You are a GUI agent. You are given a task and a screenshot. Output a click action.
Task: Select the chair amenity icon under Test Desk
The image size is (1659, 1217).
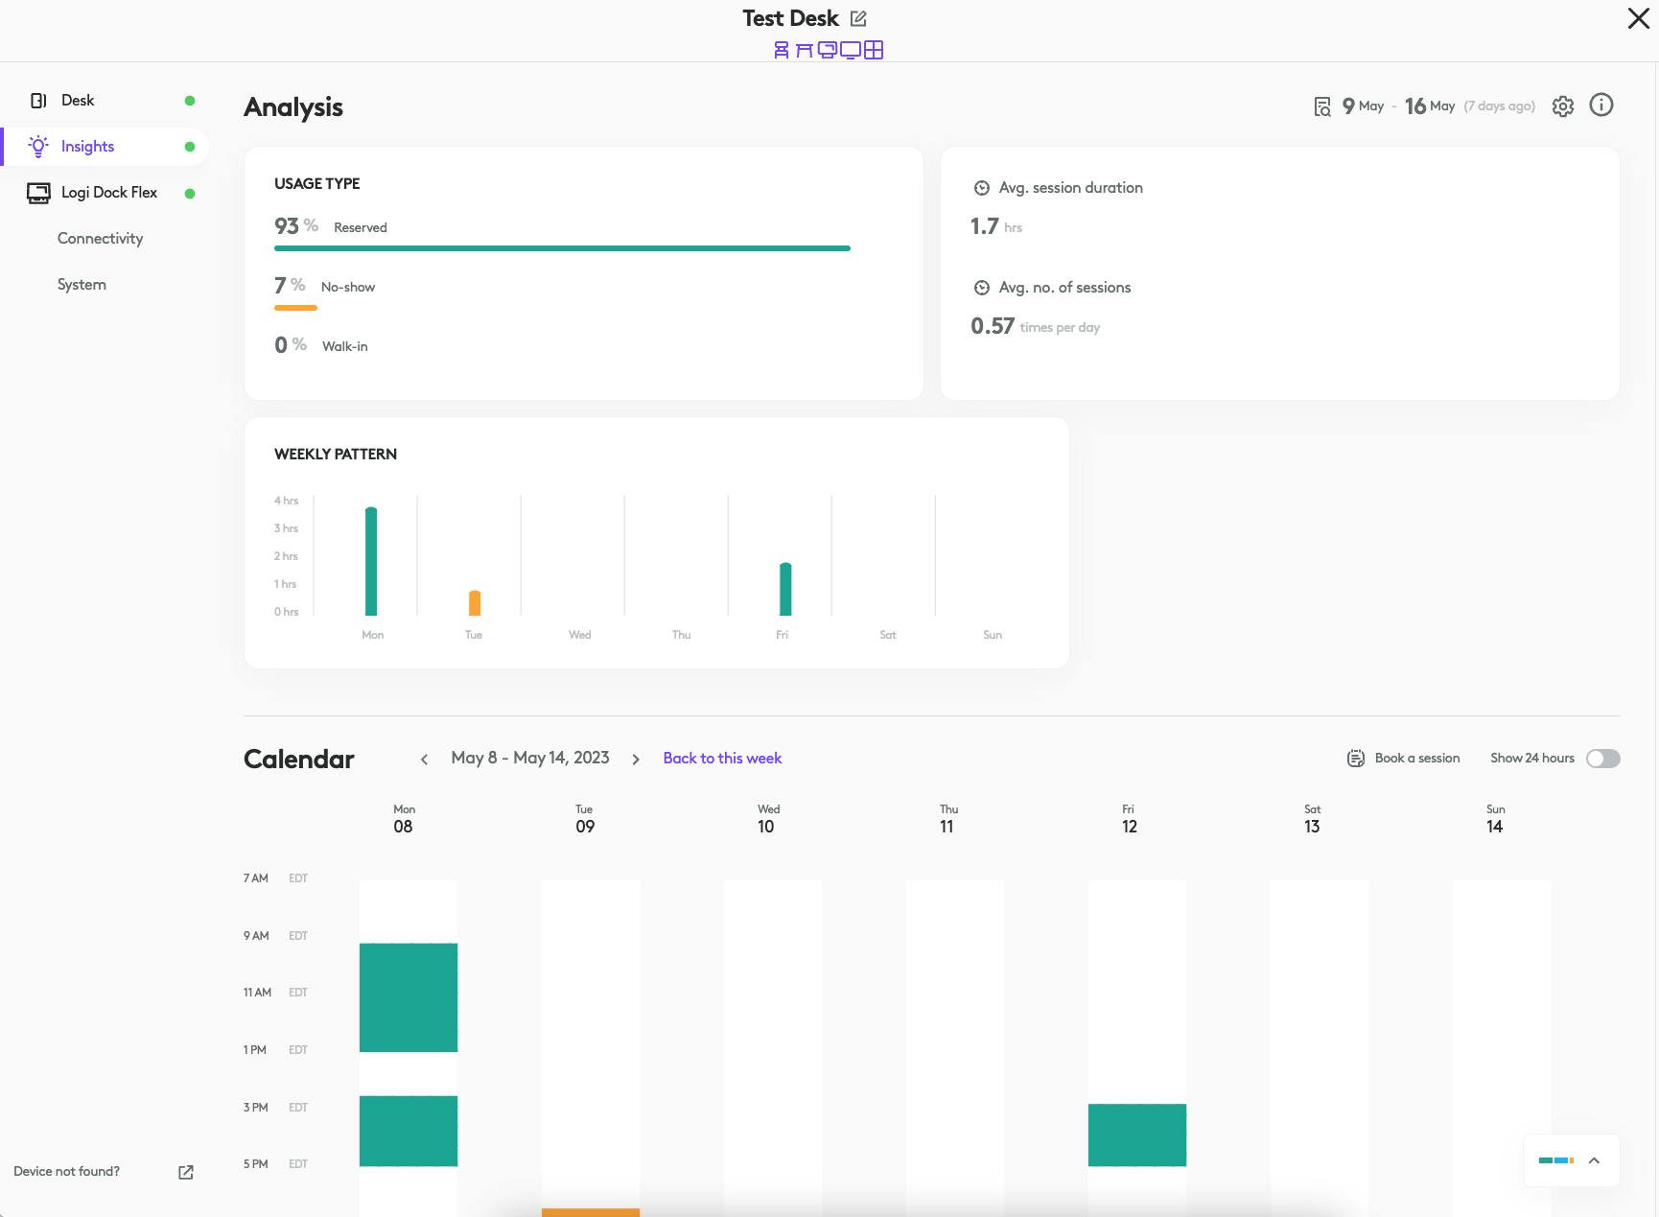point(782,50)
